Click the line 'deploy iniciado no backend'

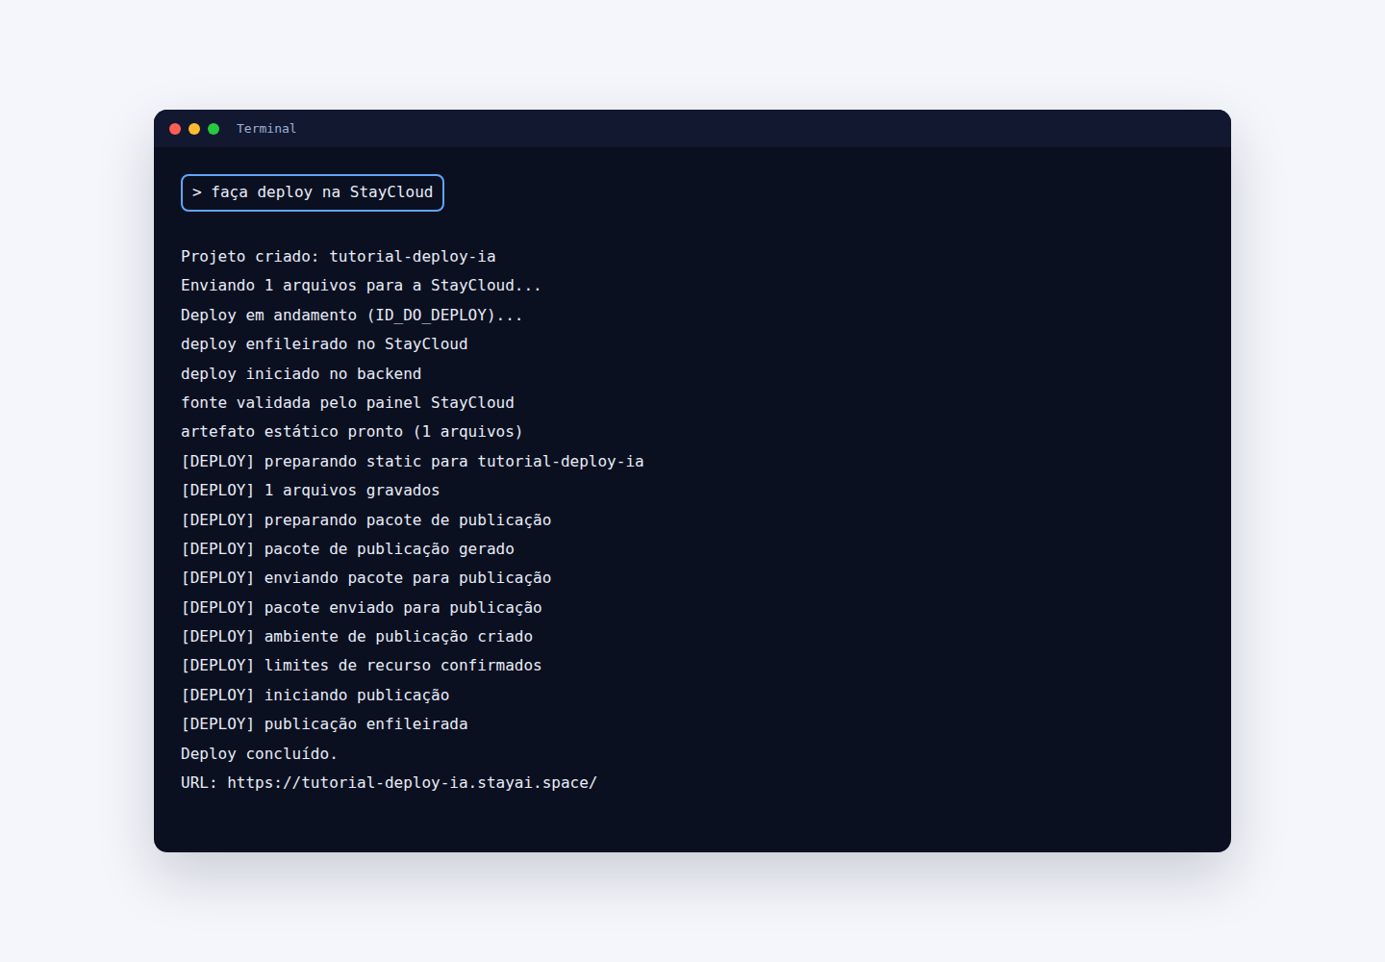301,374
